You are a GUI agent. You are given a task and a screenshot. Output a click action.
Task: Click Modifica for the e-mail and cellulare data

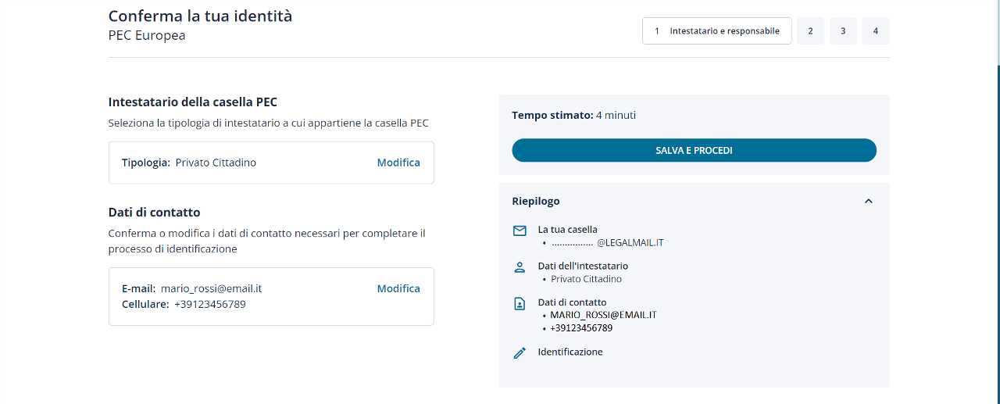click(x=398, y=288)
